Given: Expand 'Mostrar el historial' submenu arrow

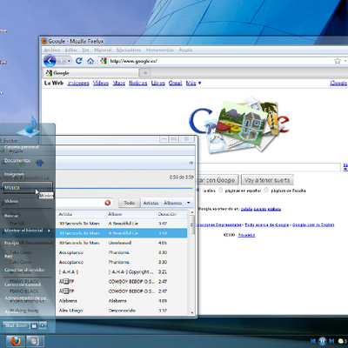Looking at the screenshot, I should click(49, 231).
